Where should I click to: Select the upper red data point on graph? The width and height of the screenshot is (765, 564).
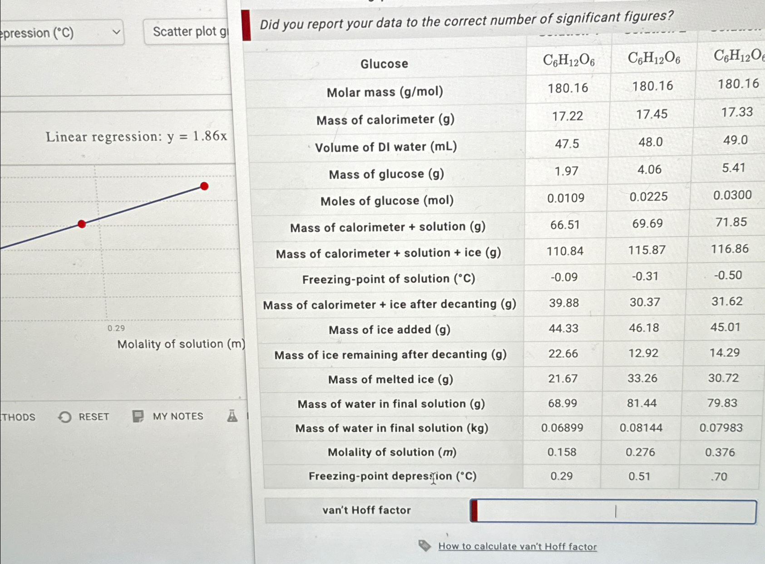pyautogui.click(x=204, y=185)
